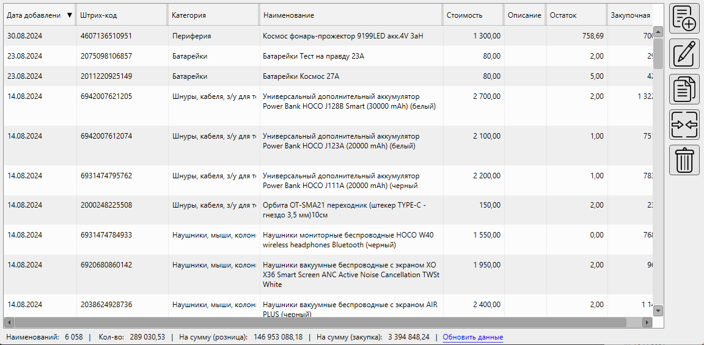The image size is (704, 345).
Task: Click the merge items arrows icon
Action: pyautogui.click(x=684, y=125)
